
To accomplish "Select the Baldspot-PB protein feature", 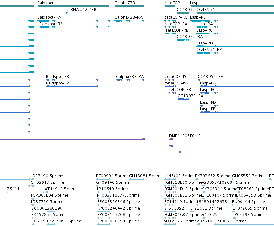I will 72,80.
